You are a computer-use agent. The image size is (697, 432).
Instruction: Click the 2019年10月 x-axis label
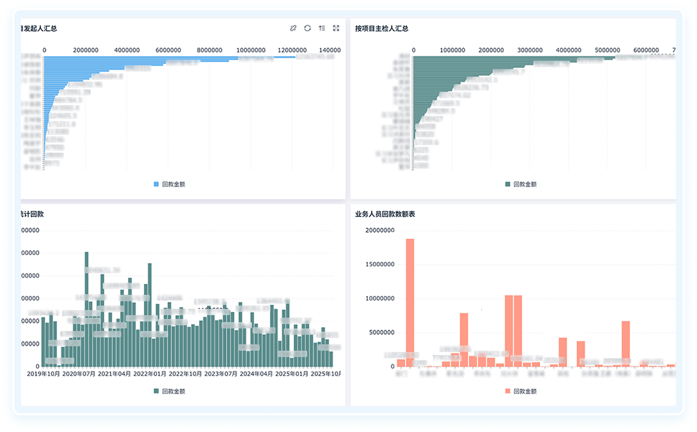point(43,374)
